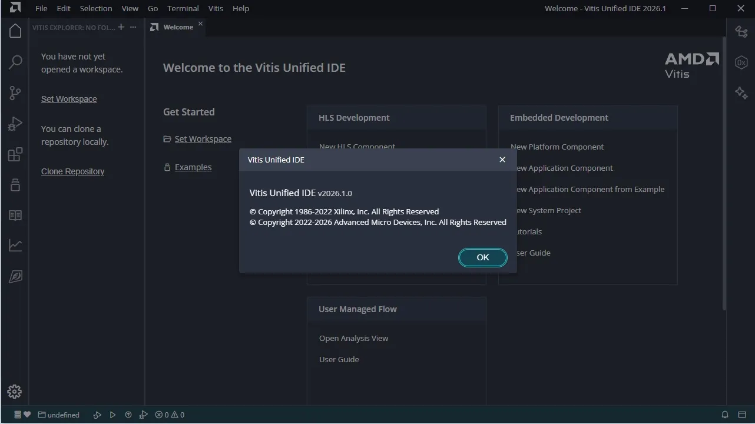Open the sparkle icon on right sidebar

[741, 92]
